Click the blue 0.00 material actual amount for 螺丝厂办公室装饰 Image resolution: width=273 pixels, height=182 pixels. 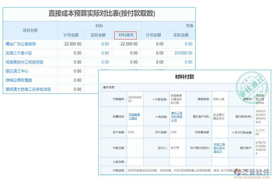104,44
